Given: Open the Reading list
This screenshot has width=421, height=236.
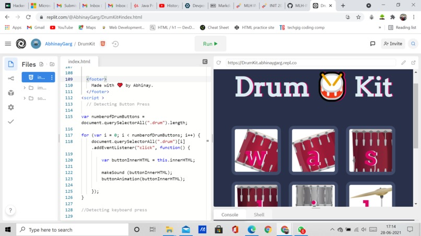Looking at the screenshot, I should coord(402,28).
